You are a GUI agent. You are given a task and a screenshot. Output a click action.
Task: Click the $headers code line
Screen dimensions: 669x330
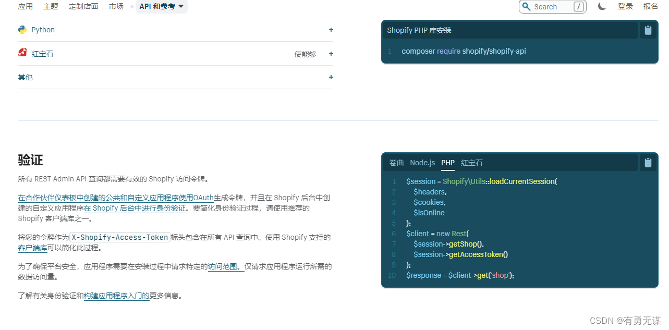tap(430, 192)
